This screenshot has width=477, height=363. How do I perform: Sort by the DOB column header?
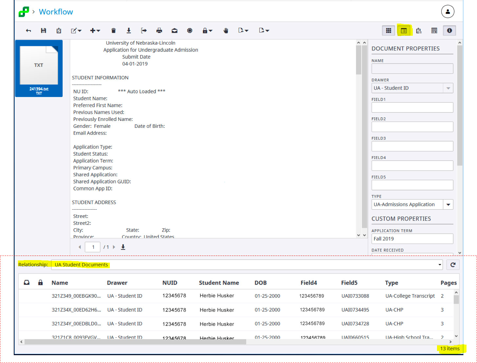click(261, 283)
